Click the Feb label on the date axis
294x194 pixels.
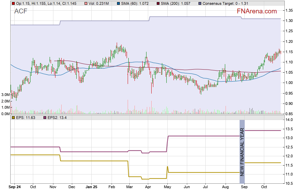tap(112, 187)
